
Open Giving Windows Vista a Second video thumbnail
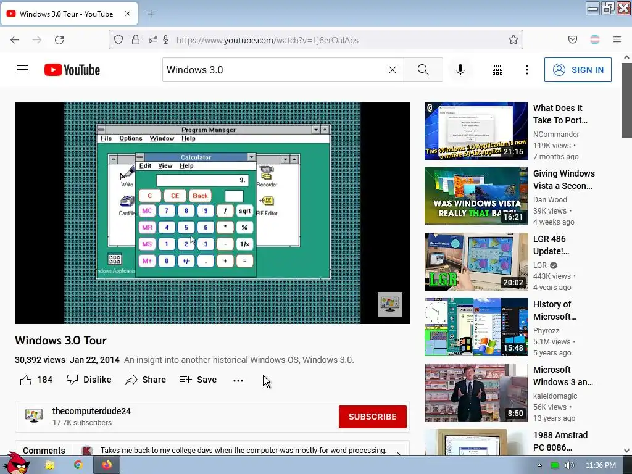(476, 196)
